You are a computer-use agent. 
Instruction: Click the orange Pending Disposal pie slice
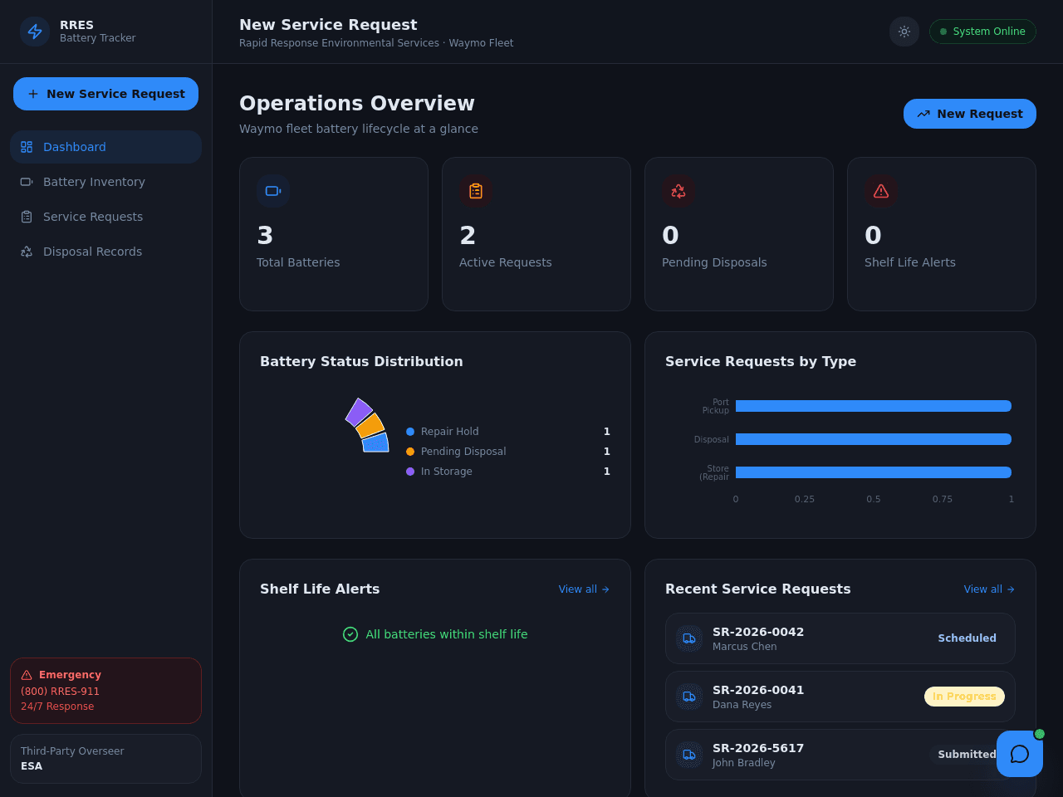click(x=370, y=426)
